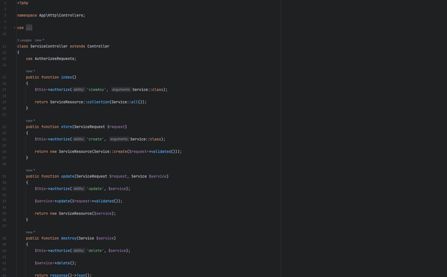Click 'delete' method in $service->delete()
The image size is (447, 277).
click(63, 263)
